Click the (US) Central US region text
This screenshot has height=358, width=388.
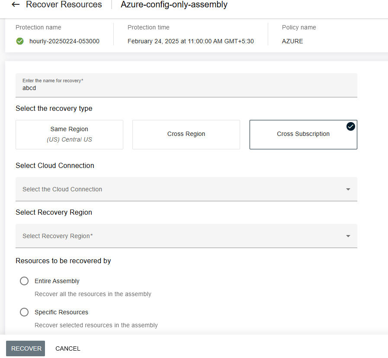pyautogui.click(x=69, y=140)
